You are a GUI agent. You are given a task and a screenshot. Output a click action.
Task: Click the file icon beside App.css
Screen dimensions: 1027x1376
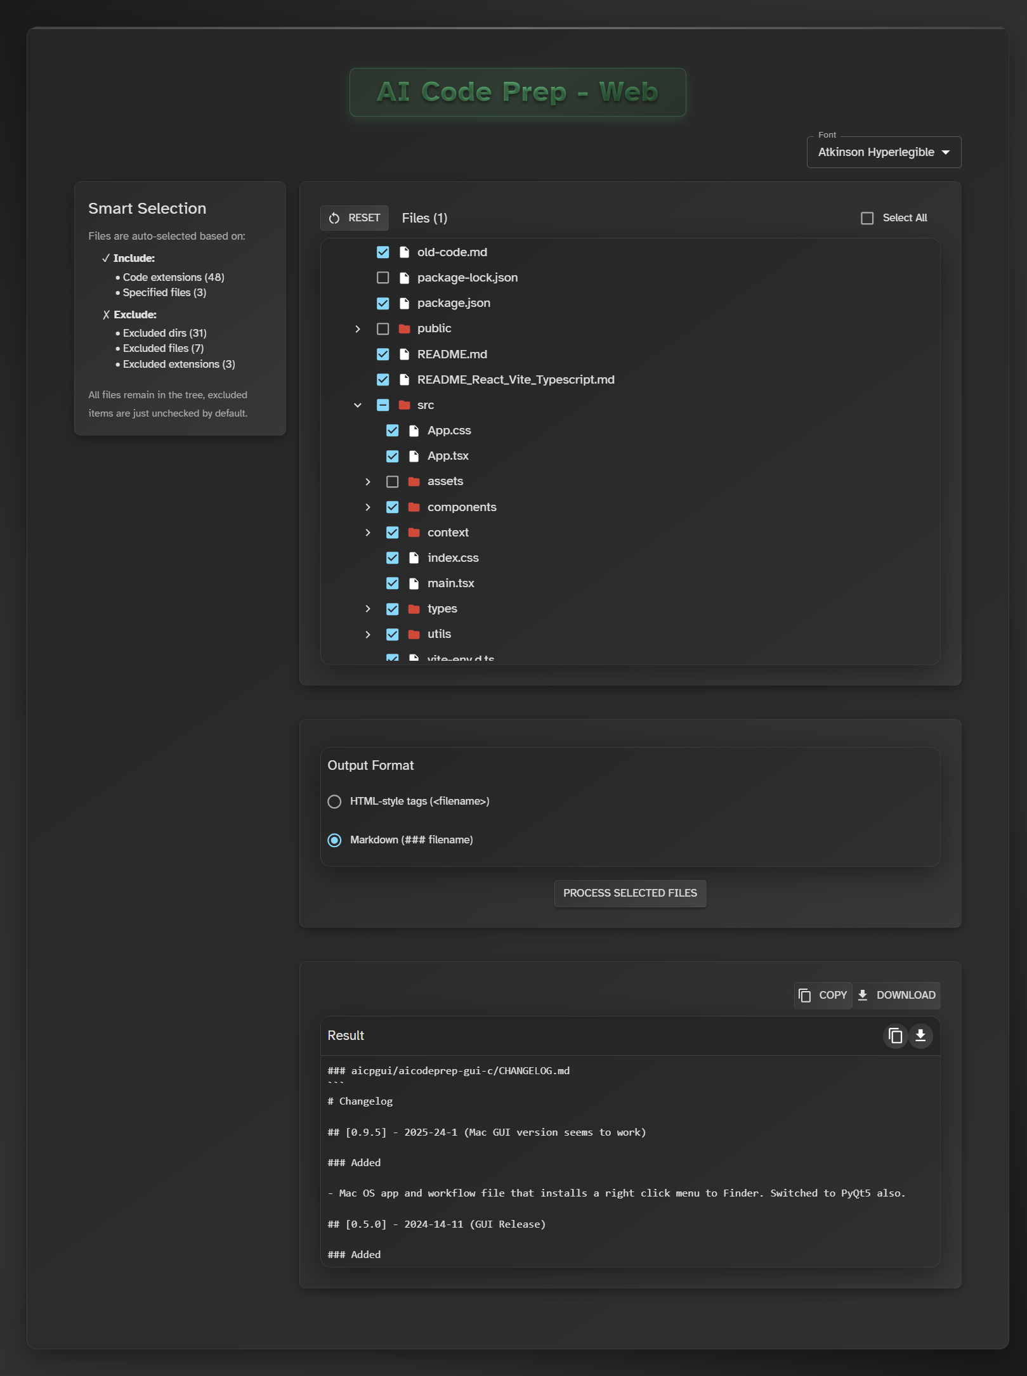pos(414,431)
